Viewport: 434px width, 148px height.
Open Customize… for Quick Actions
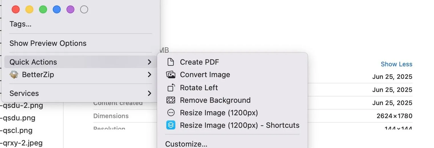click(x=186, y=144)
